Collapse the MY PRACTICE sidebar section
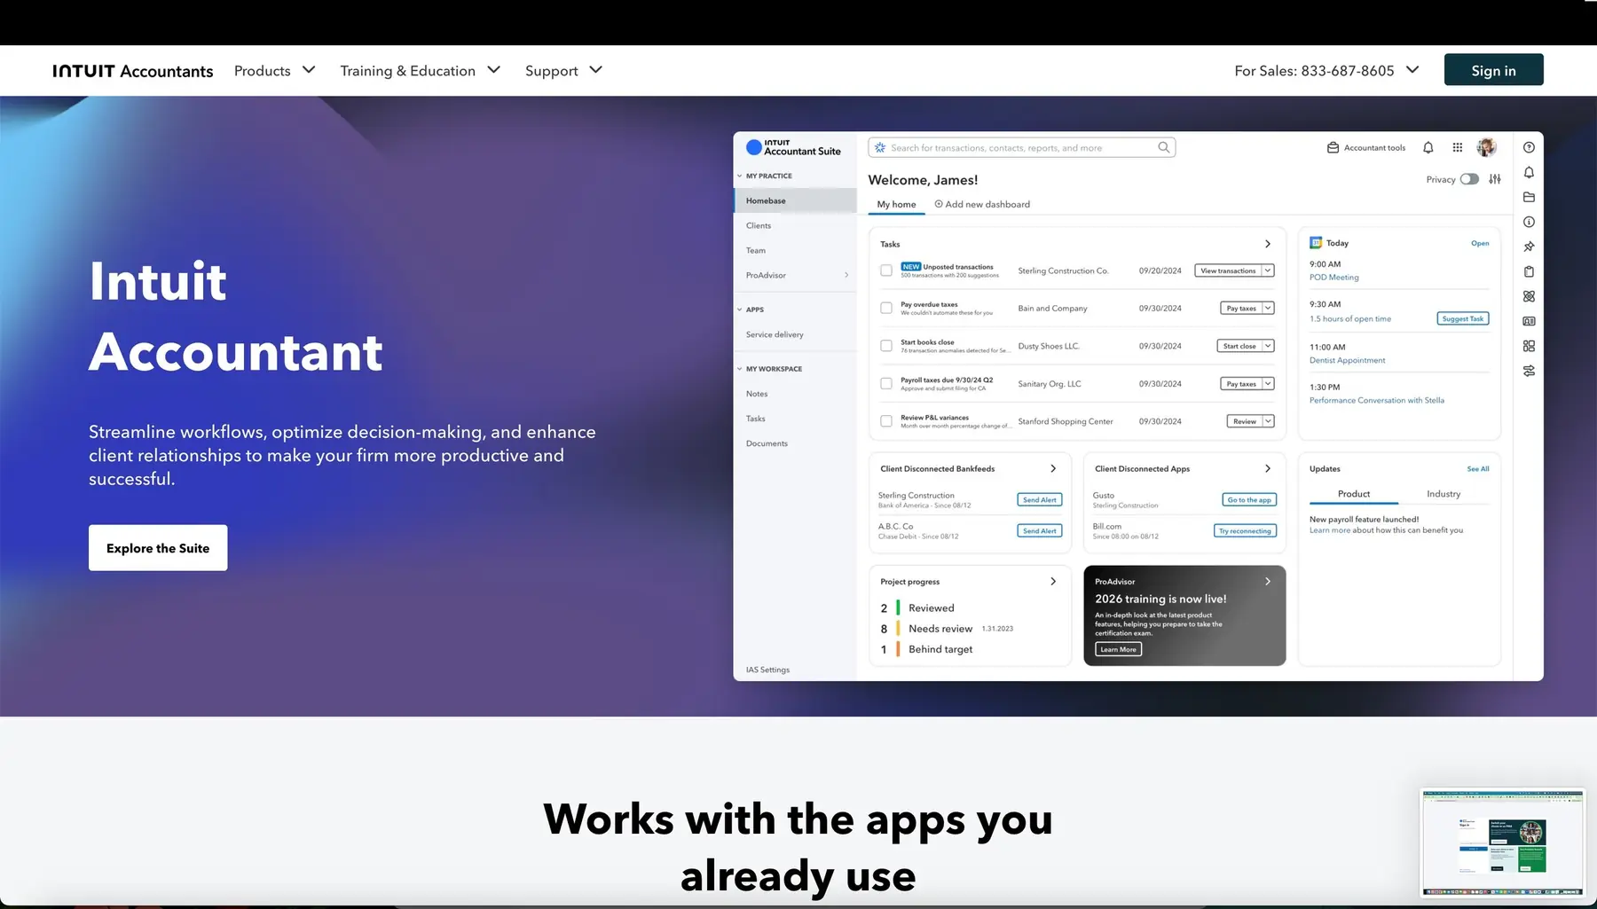This screenshot has width=1597, height=909. pyautogui.click(x=740, y=176)
